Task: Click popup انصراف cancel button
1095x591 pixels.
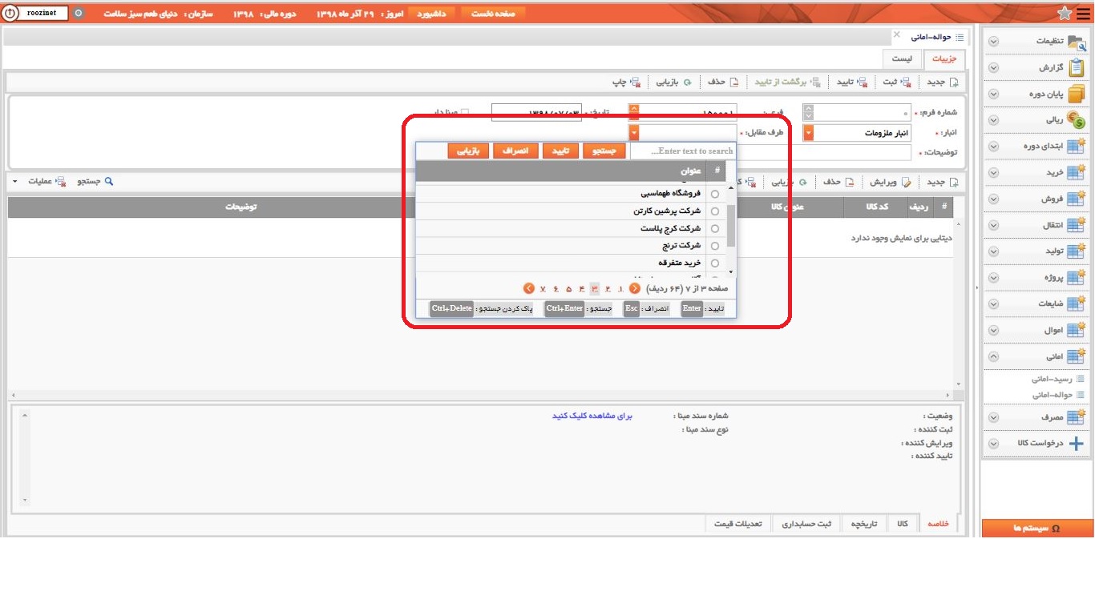Action: (515, 151)
